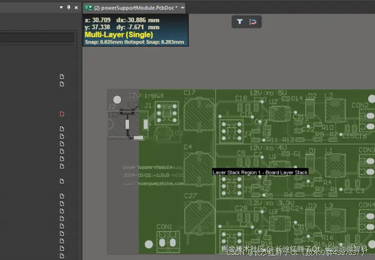Click the R10 designator label
375x260 pixels.
tap(328, 127)
